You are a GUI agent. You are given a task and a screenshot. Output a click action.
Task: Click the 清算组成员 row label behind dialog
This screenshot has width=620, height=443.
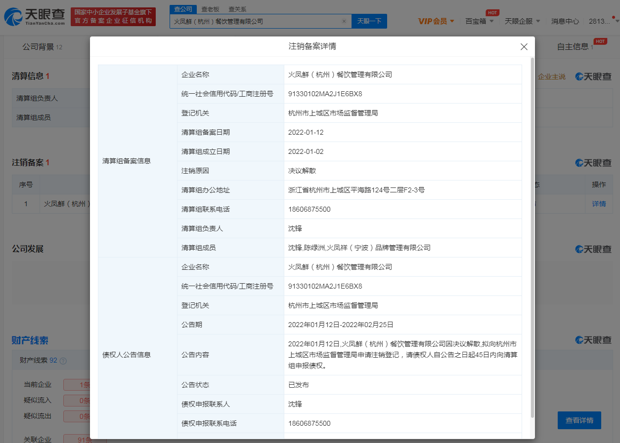coord(34,117)
